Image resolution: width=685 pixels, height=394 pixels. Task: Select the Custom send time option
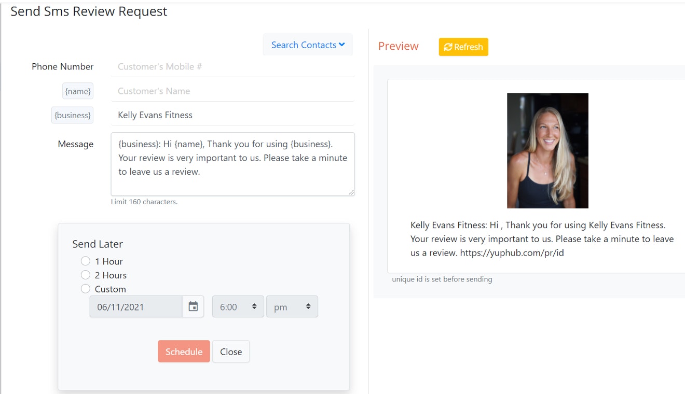point(86,289)
